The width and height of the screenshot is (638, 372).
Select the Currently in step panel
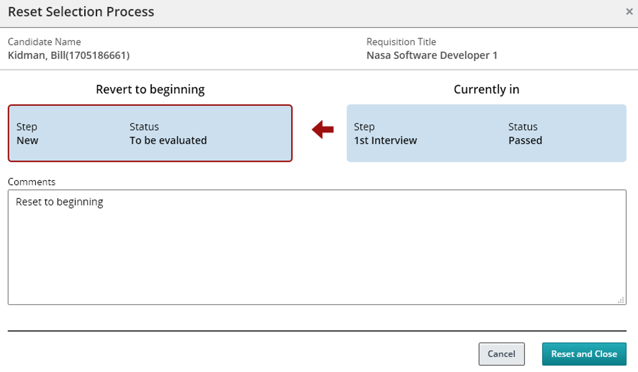click(x=486, y=133)
